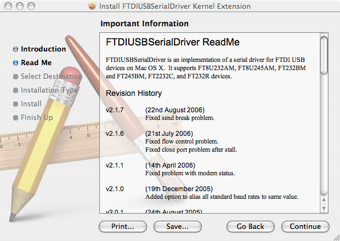Image resolution: width=340 pixels, height=241 pixels.
Task: Click the v2.1.0 version entry
Action: point(115,189)
